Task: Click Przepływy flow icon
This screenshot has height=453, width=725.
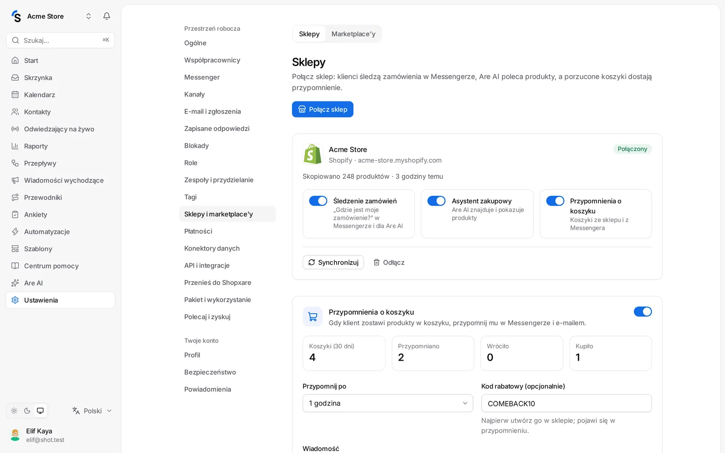Action: tap(15, 163)
